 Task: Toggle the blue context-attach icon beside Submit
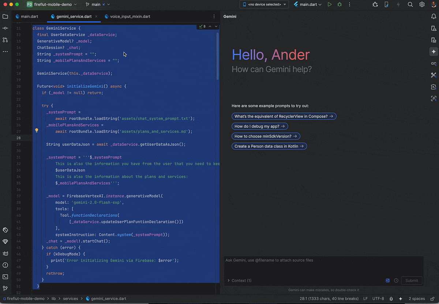(388, 281)
